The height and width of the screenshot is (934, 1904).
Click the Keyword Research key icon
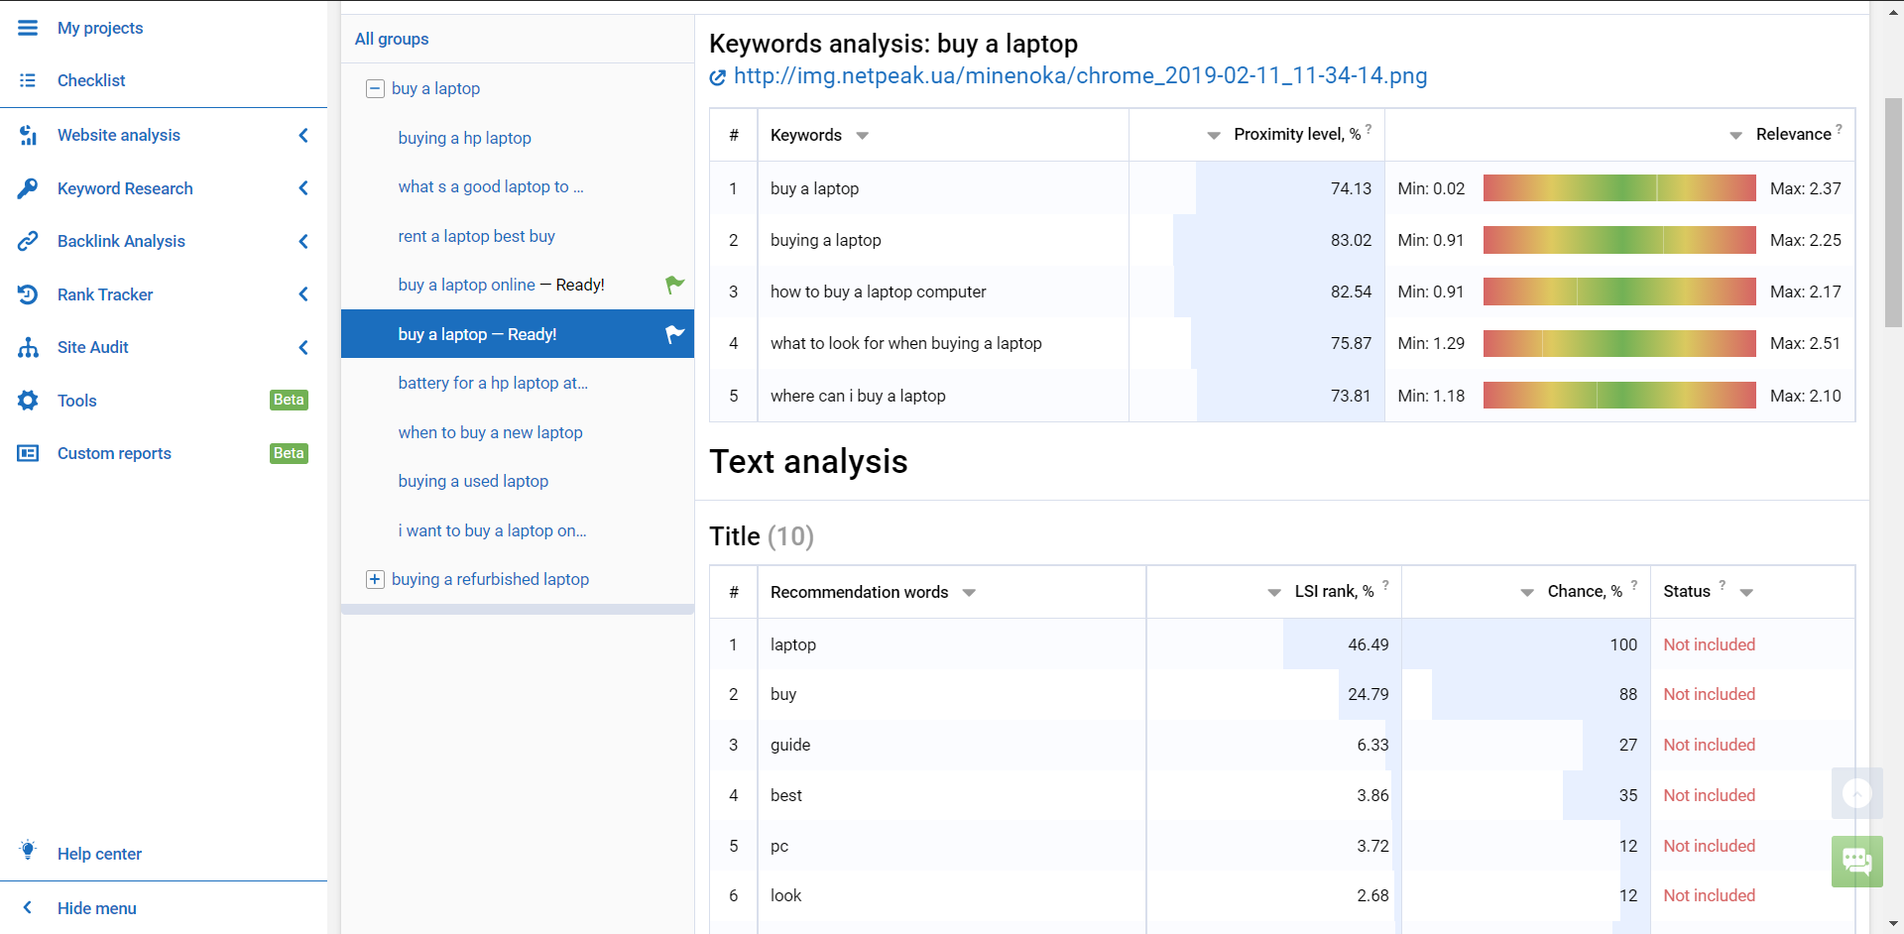pyautogui.click(x=28, y=188)
